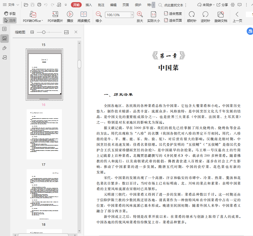Screen dimensions: 253x236
Task: Click the thumbnail panel horizontal scrollbar
Action: (43, 235)
